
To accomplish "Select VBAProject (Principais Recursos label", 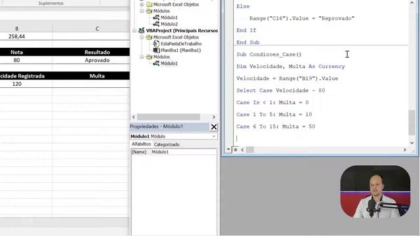I will coord(182,31).
